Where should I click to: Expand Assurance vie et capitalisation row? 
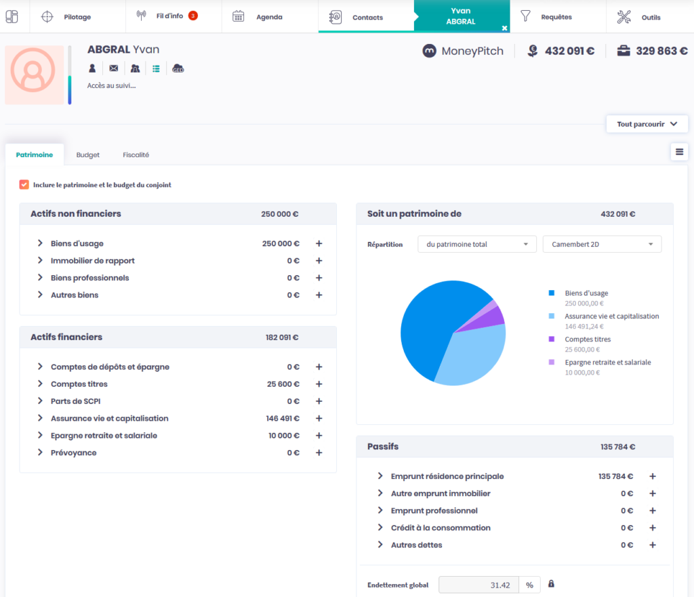41,418
